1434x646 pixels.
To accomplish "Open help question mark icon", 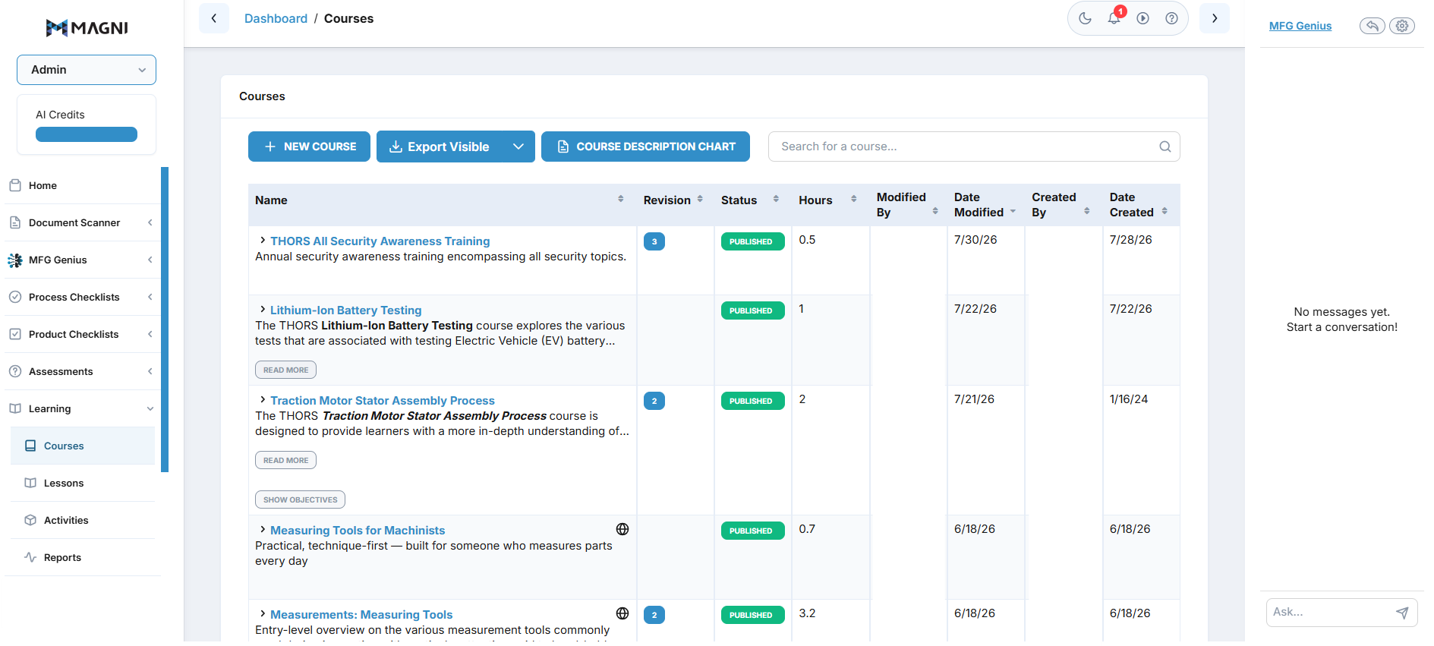I will click(1171, 18).
